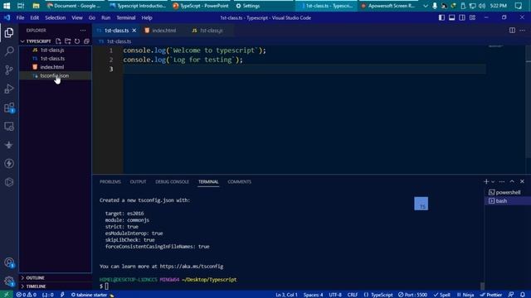
Task: Maximize the terminal panel with the chevron
Action: 512,182
